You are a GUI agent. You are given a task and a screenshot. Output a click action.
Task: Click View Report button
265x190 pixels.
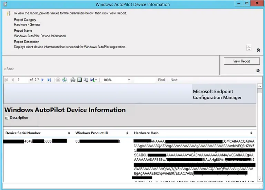pyautogui.click(x=242, y=61)
